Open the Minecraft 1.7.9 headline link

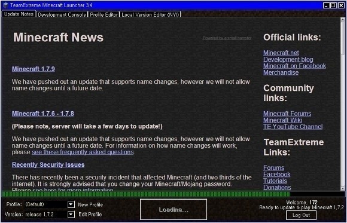[x=34, y=69]
